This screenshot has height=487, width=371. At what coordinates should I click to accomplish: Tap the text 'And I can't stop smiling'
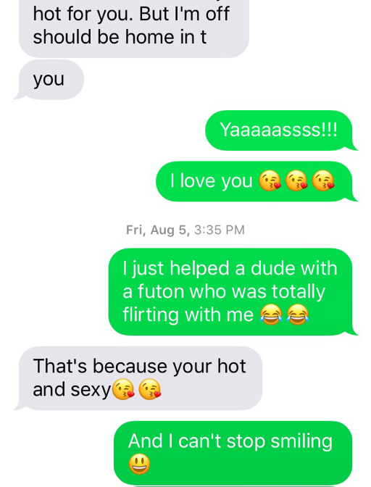click(x=230, y=441)
